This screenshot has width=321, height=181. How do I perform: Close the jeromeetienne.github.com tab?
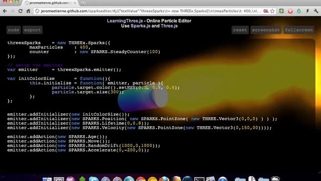[75, 3]
